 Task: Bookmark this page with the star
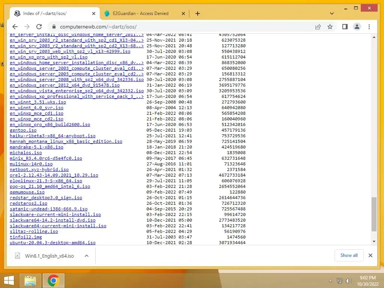click(x=330, y=27)
